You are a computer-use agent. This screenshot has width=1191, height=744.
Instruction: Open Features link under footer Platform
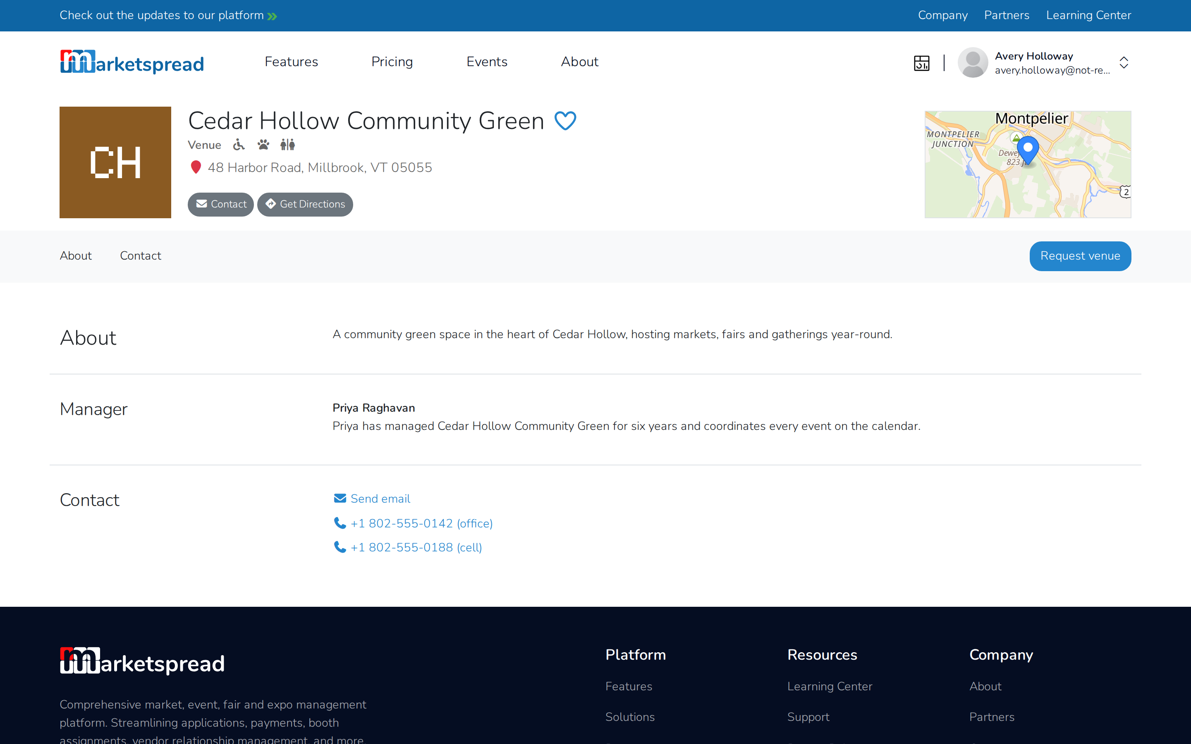click(x=629, y=687)
